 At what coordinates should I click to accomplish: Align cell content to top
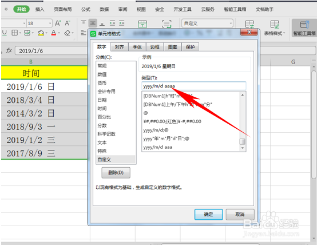[84, 23]
